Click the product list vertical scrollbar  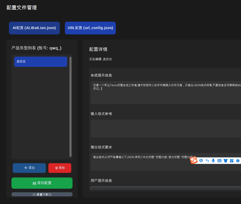[x=70, y=107]
